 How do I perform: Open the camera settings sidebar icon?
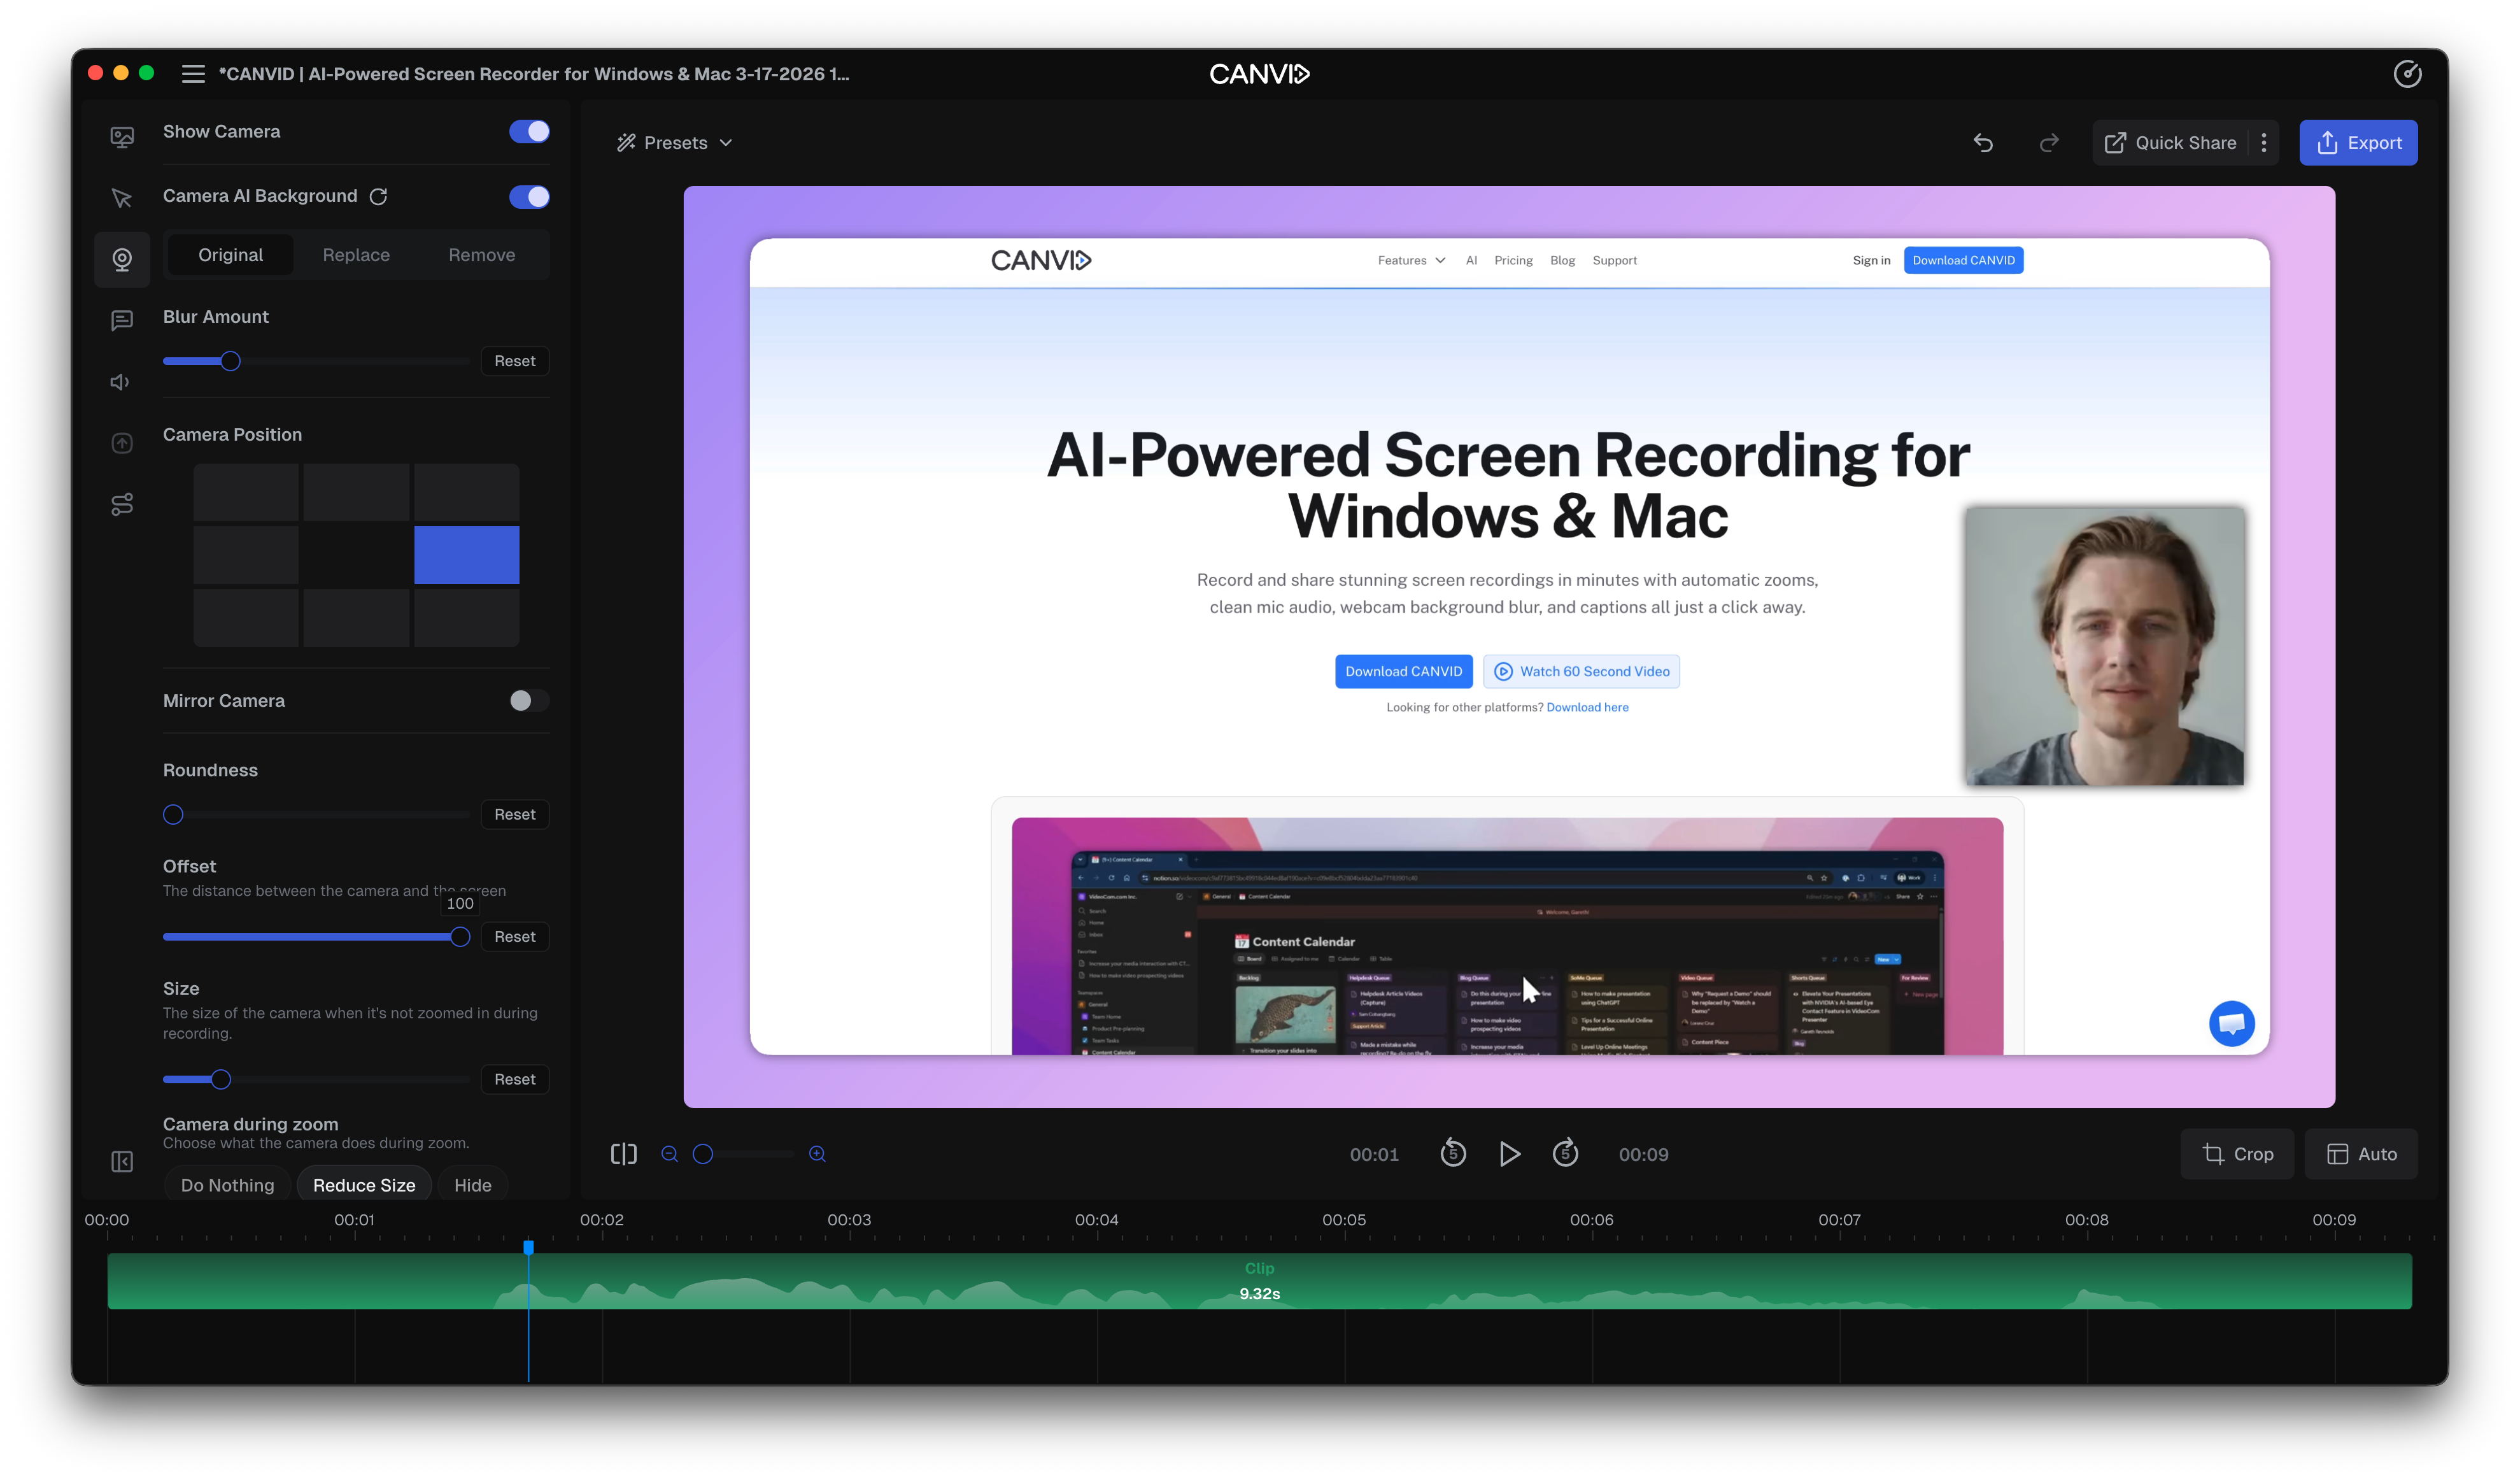coord(122,260)
